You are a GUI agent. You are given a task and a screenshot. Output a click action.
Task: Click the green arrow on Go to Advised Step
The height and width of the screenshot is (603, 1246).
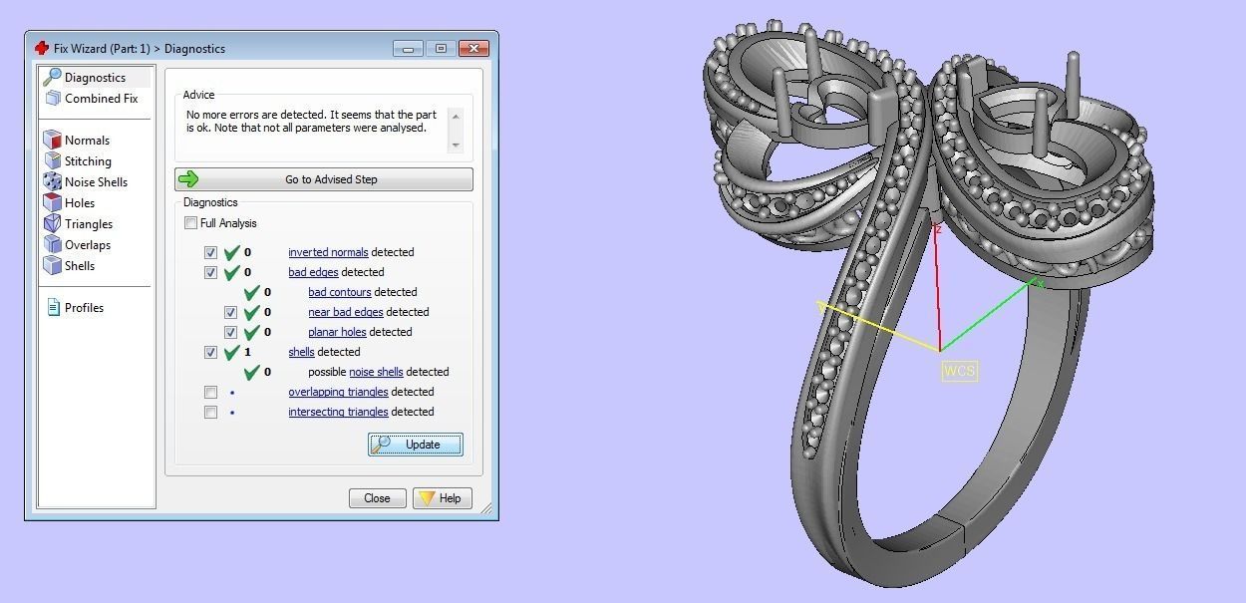click(189, 179)
